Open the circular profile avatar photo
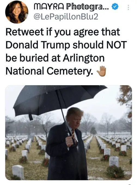The height and width of the screenshot is (185, 137). pos(17,12)
